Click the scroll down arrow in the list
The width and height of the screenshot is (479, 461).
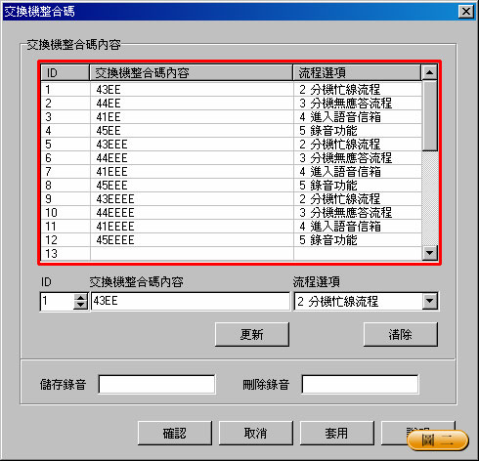pos(429,253)
